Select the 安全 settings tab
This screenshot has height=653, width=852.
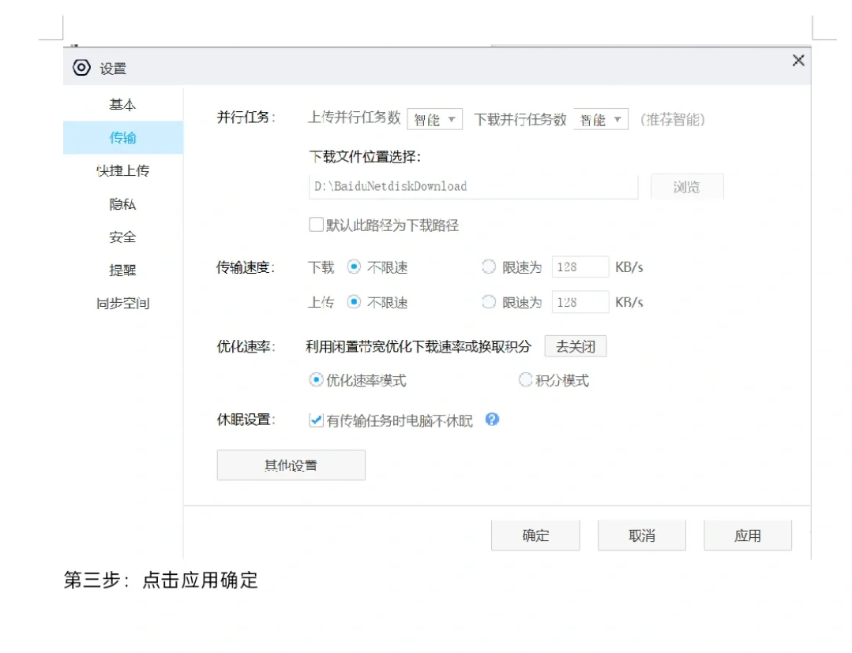(x=122, y=237)
